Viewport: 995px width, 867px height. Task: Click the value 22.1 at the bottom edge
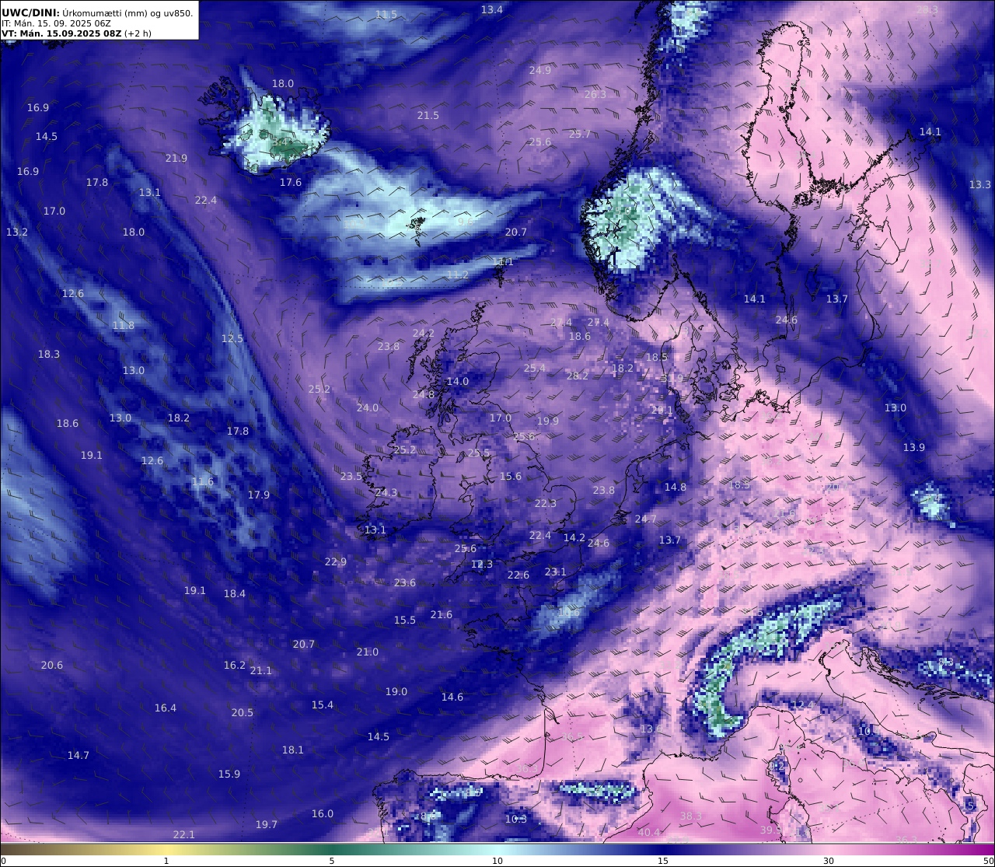point(184,834)
